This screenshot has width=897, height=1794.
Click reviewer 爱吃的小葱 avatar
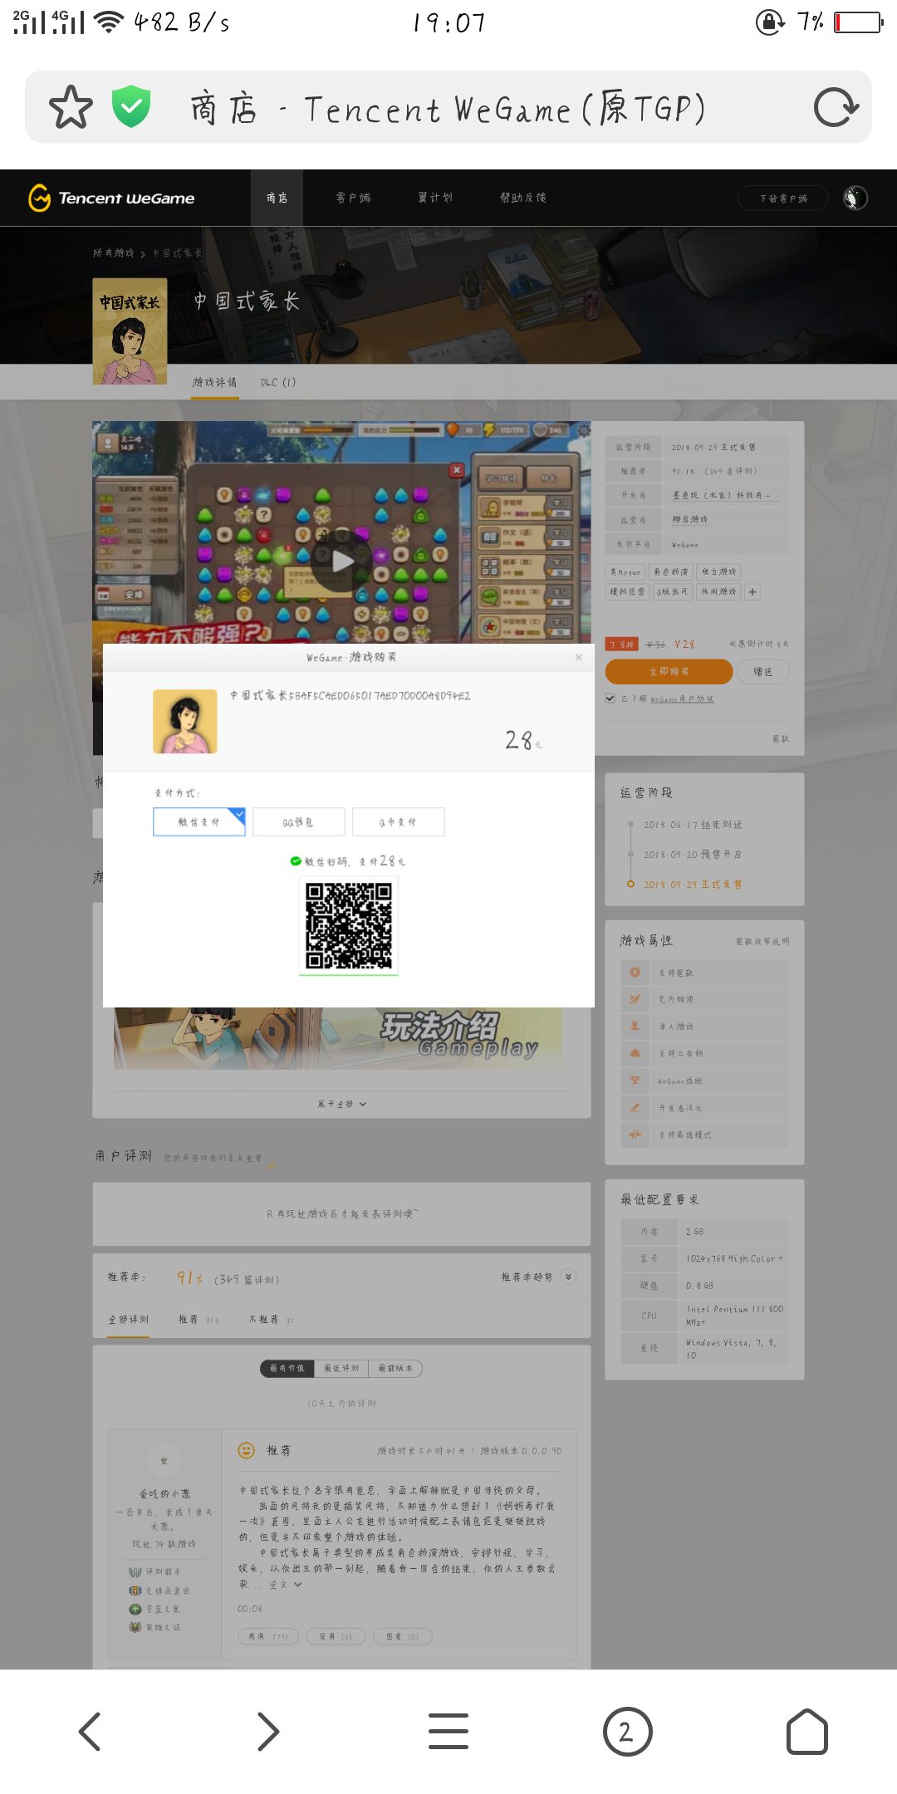164,1460
